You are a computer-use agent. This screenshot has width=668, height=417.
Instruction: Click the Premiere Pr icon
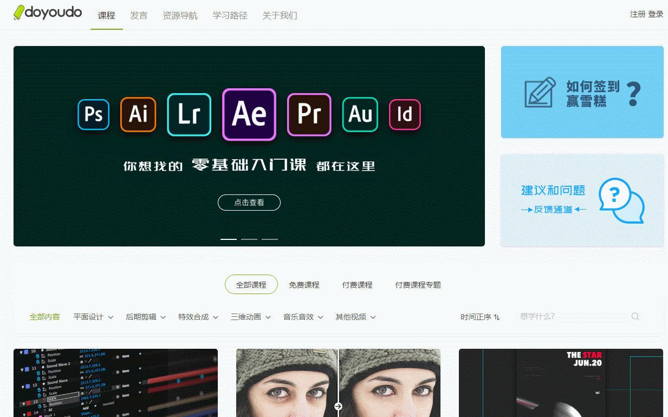point(309,114)
